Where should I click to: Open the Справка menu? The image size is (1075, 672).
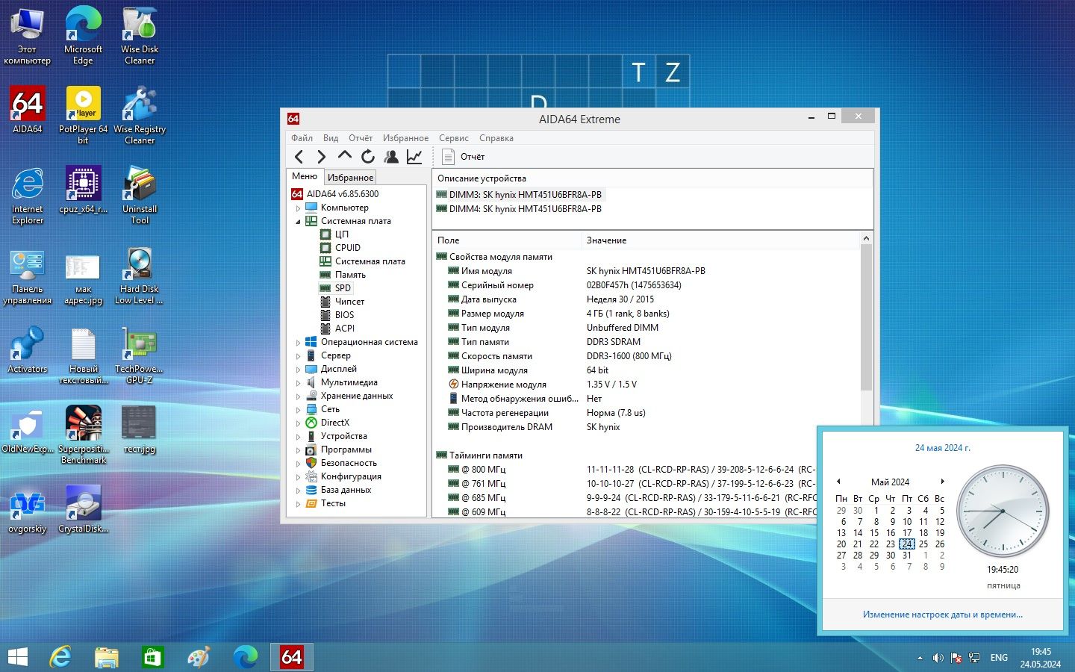point(496,138)
